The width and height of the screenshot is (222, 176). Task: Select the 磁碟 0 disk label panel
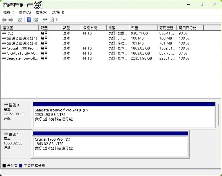[16, 114]
